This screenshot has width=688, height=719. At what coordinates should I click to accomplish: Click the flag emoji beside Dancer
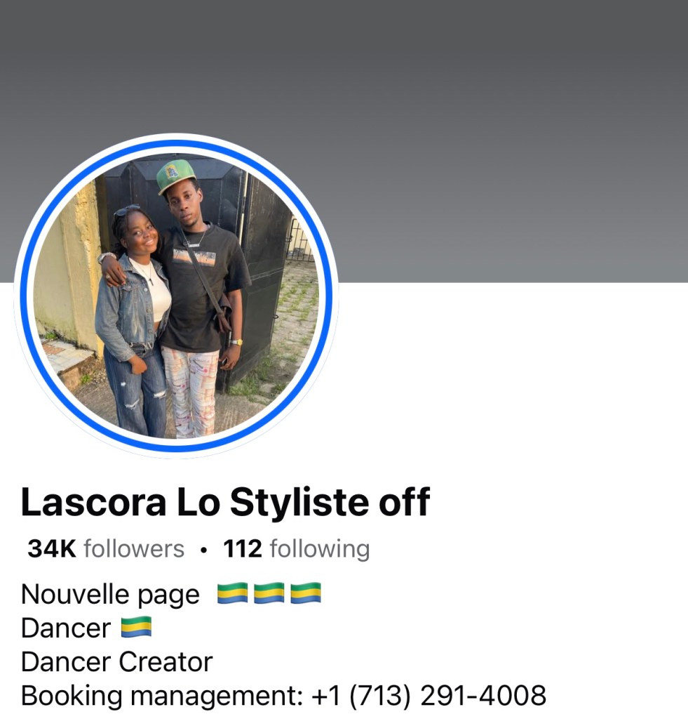click(x=136, y=627)
